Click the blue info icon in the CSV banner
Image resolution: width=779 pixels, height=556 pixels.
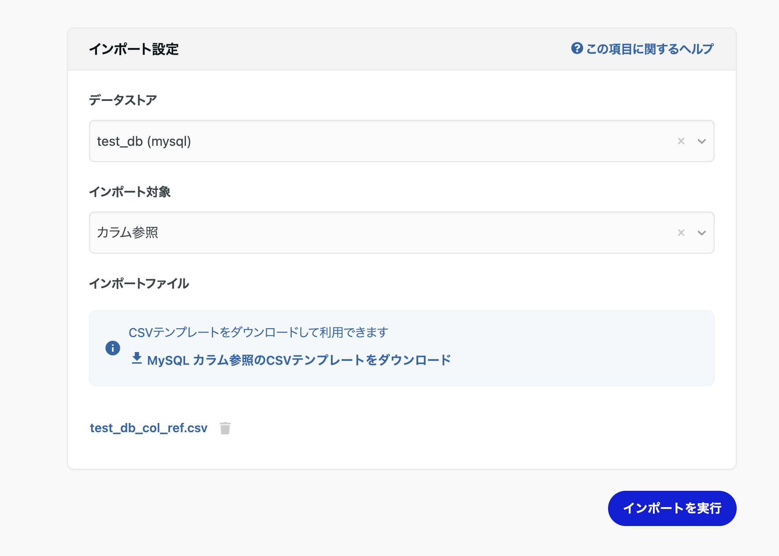pyautogui.click(x=113, y=348)
